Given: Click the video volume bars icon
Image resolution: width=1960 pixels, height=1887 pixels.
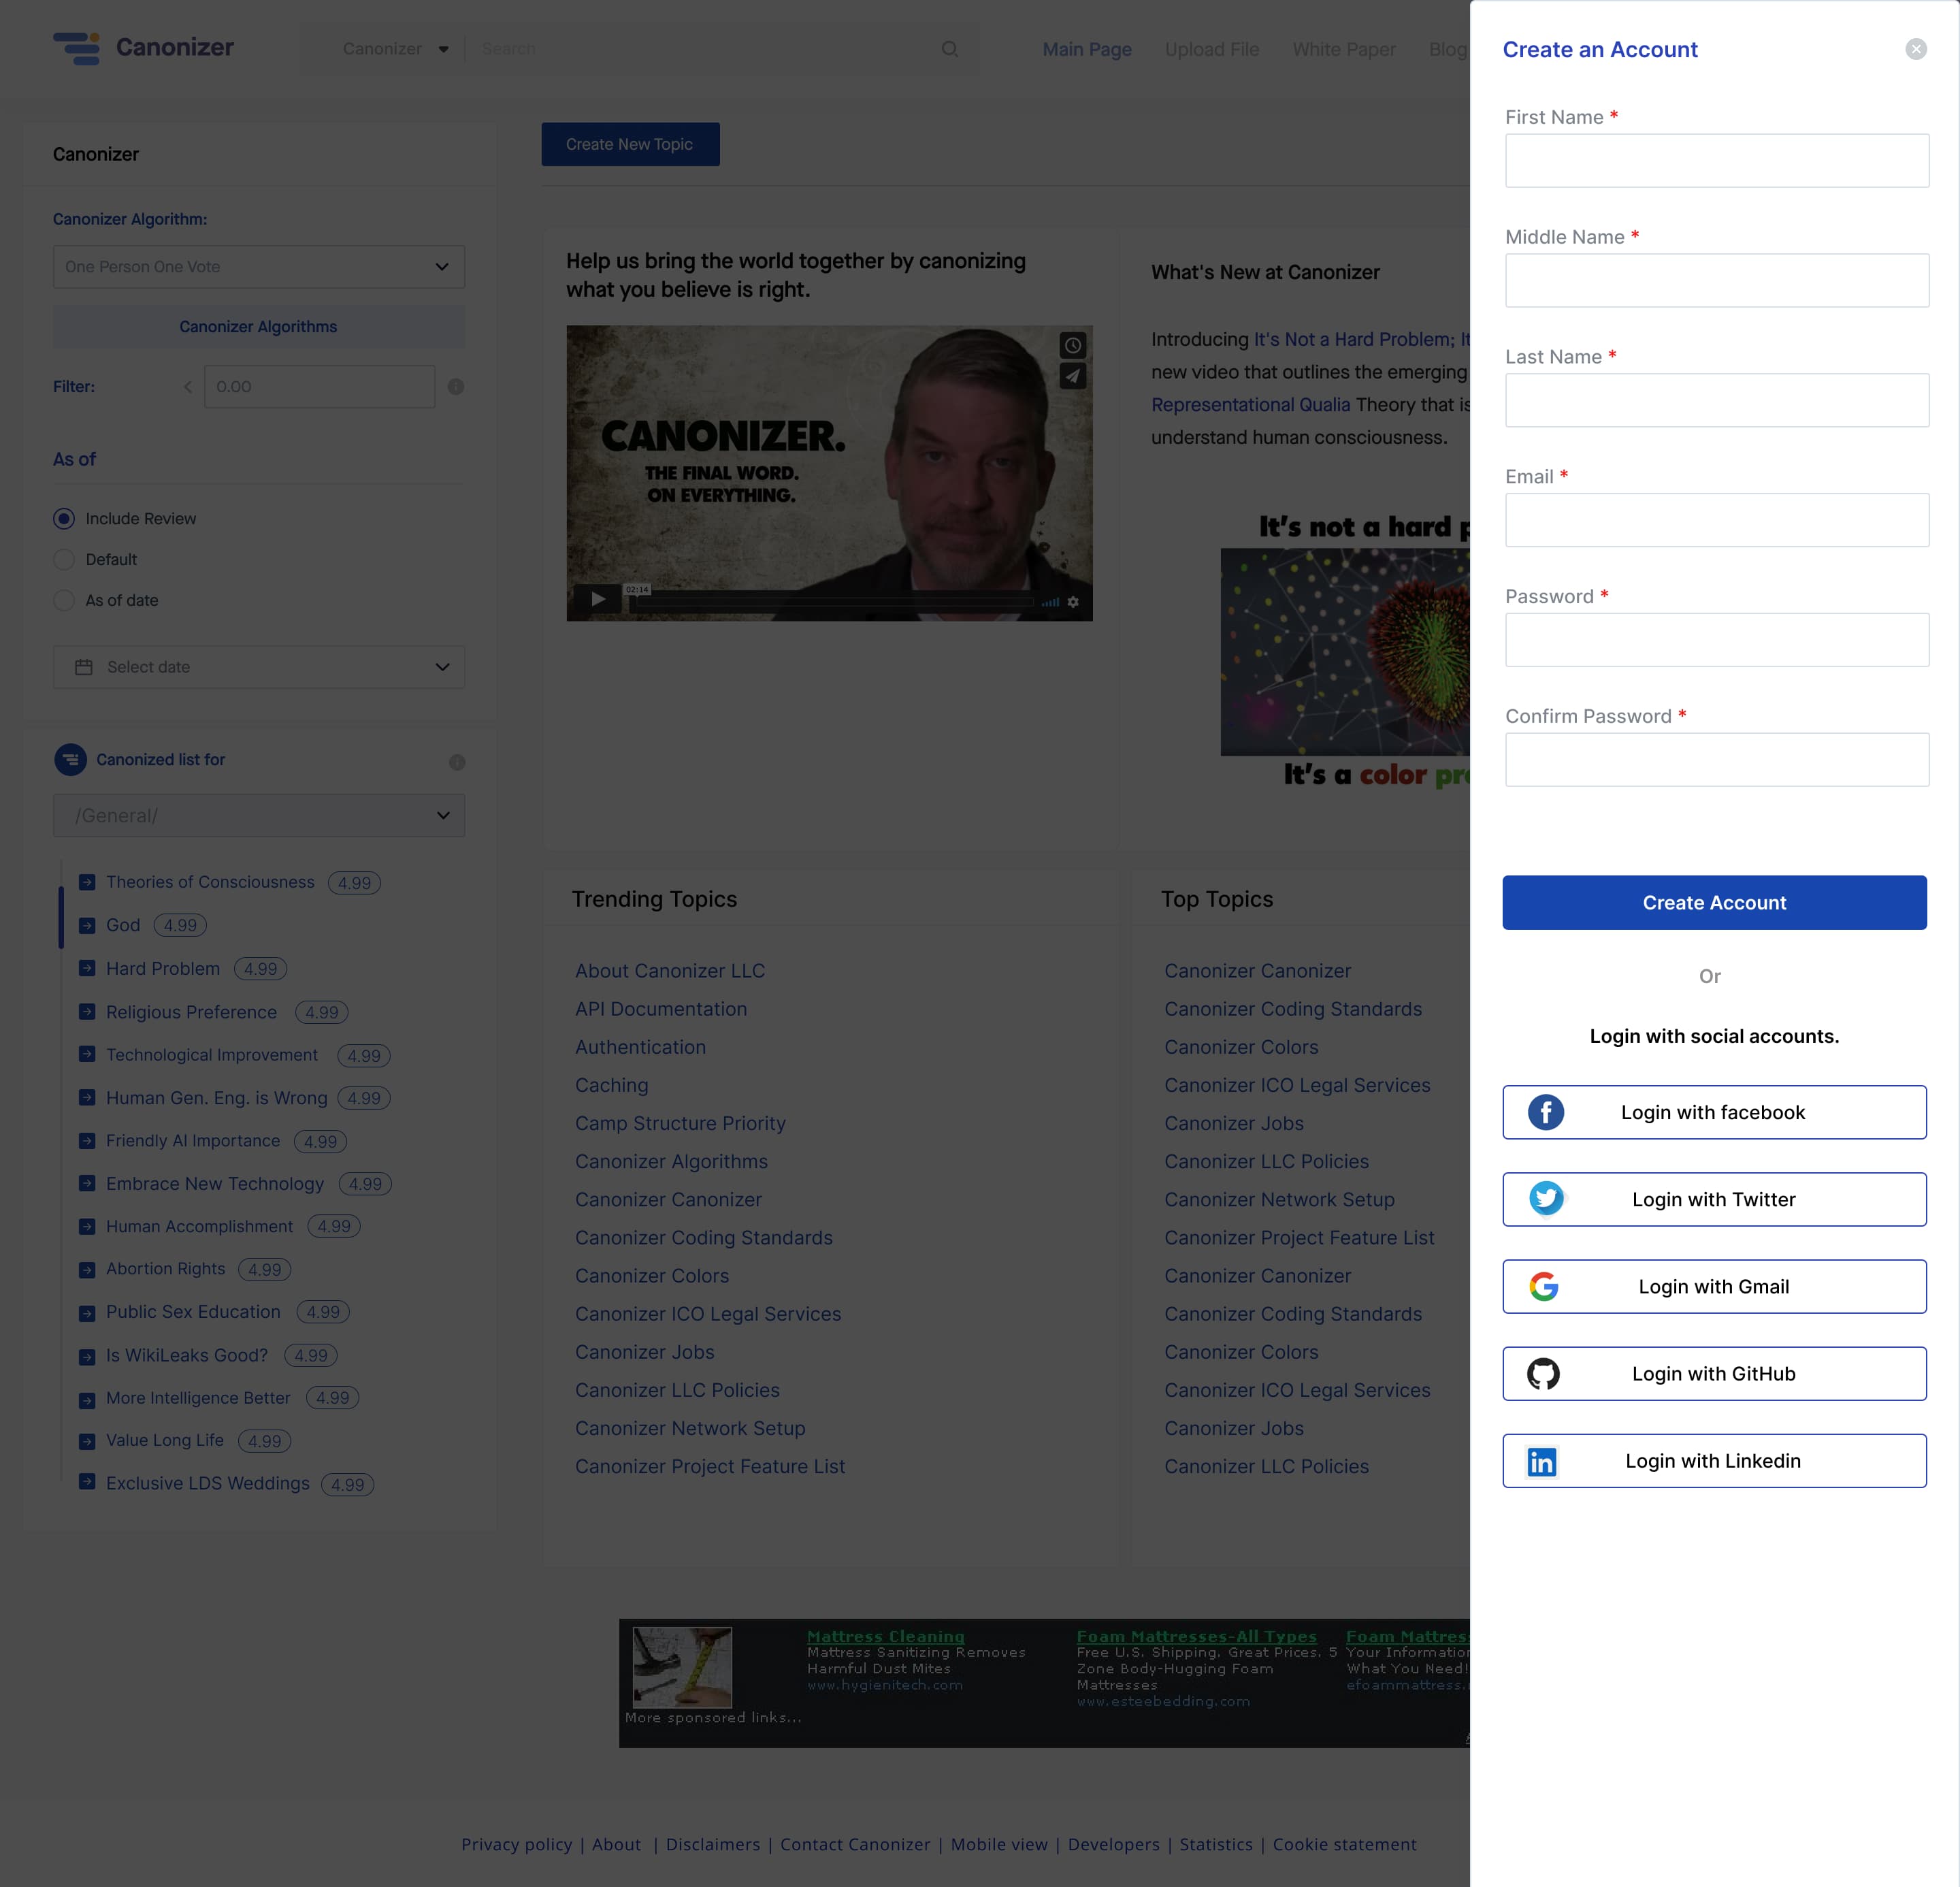Looking at the screenshot, I should [x=1050, y=601].
